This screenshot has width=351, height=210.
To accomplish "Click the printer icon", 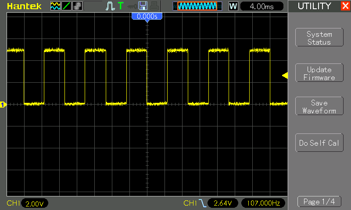I will point(154,6).
